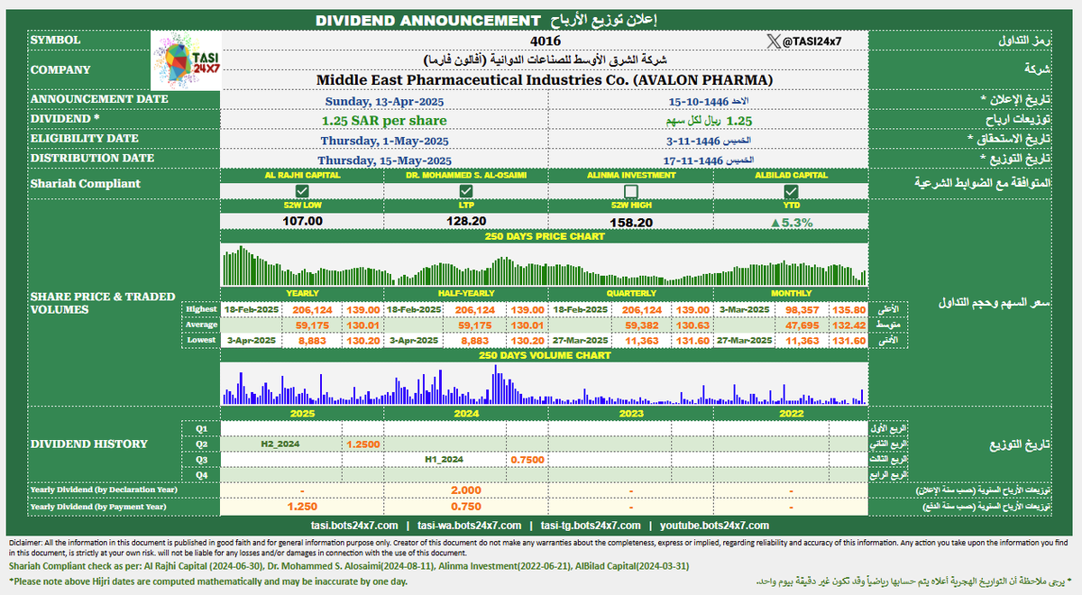The height and width of the screenshot is (595, 1082).
Task: Click the announcement date Sunday, 13-Apr-2025
Action: [385, 100]
